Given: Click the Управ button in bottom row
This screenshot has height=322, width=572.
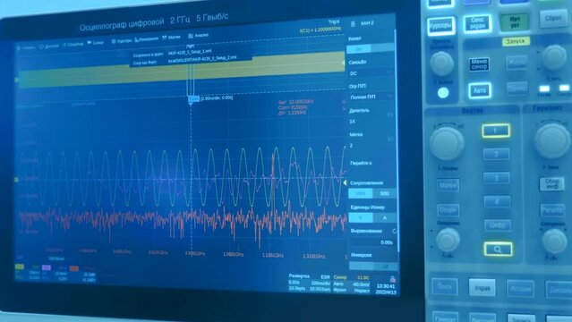Looking at the screenshot, I should [482, 288].
